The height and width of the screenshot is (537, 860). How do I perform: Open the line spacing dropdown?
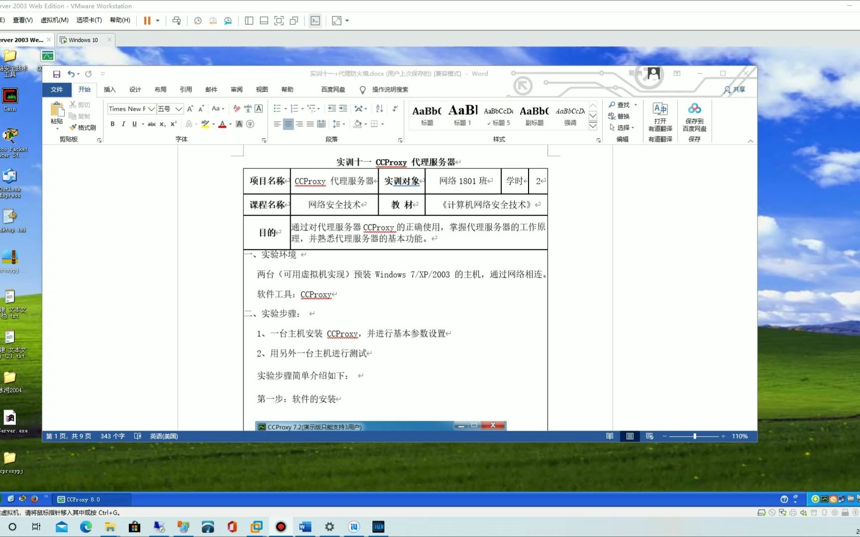pos(339,124)
